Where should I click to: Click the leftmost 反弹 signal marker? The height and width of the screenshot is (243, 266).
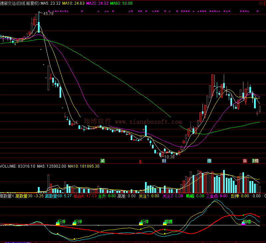click(x=61, y=222)
